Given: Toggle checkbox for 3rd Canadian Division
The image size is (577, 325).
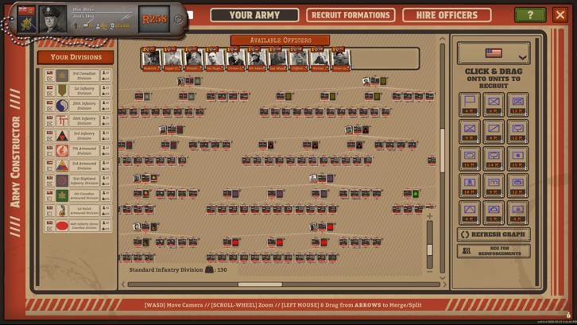Looking at the screenshot, I should [x=50, y=79].
